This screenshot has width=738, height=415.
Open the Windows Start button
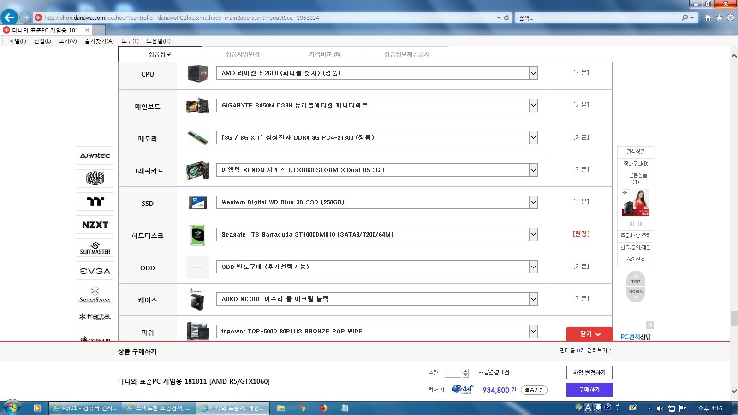tap(12, 408)
